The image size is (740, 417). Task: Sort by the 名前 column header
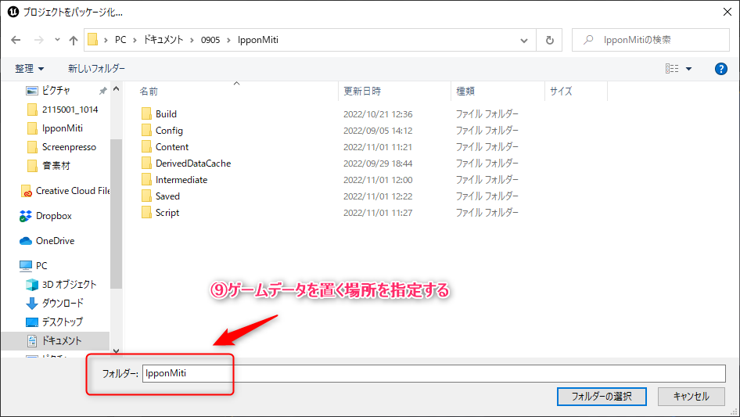(149, 92)
